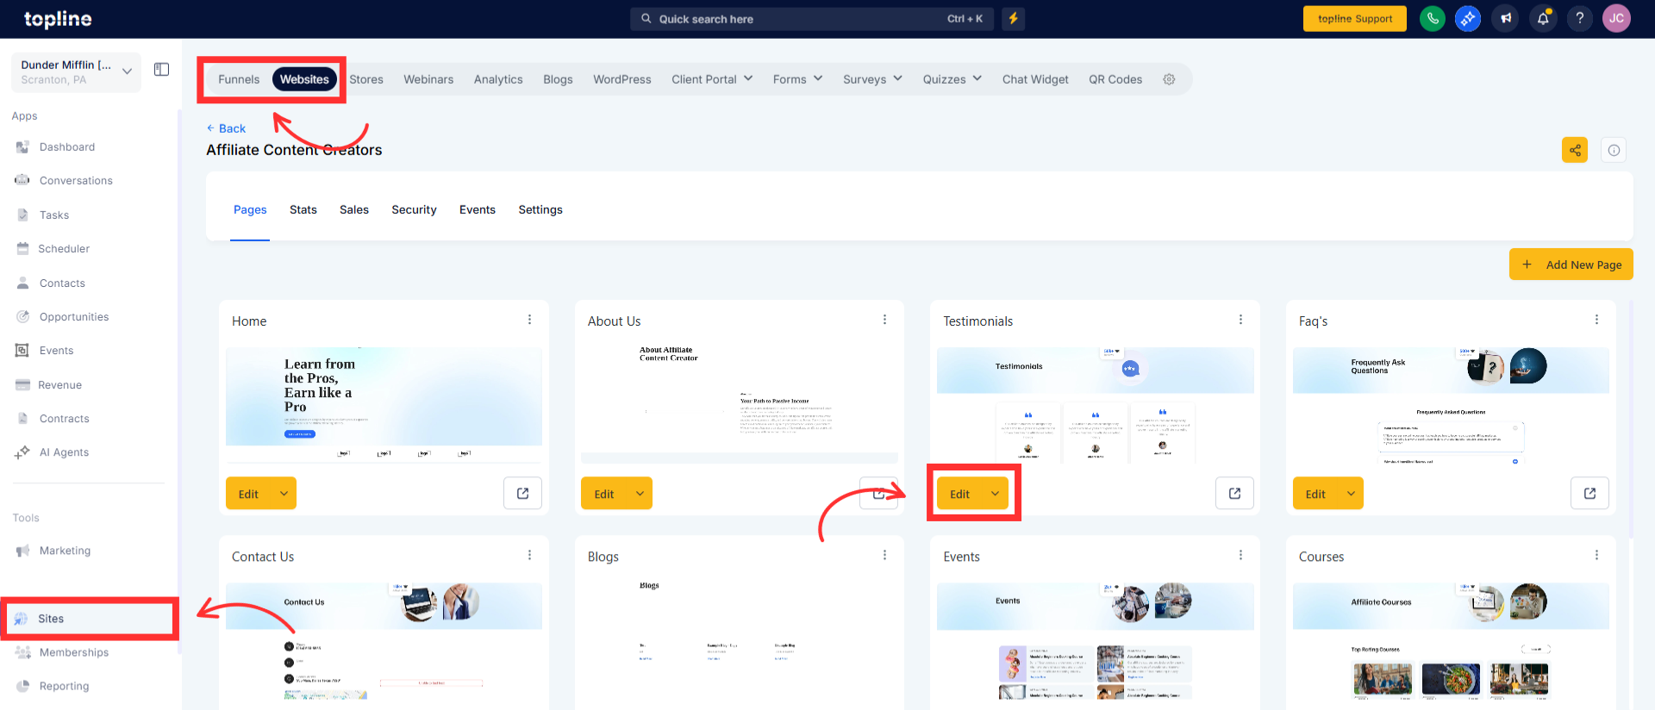Open Marketing in the sidebar
Screen dimensions: 1655x710
pos(65,551)
